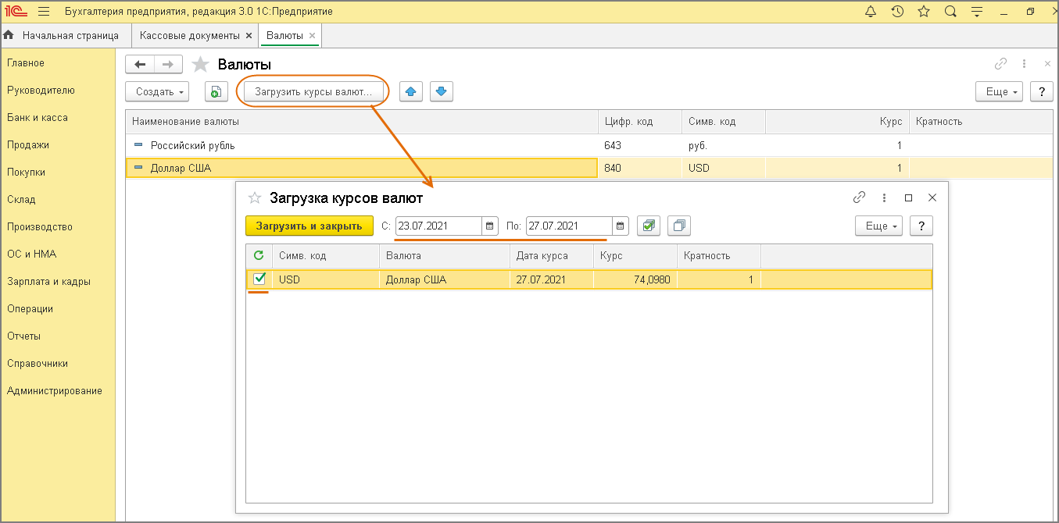Click Загрузить и закрыть button
Viewport: 1059px width, 523px height.
[x=309, y=226]
